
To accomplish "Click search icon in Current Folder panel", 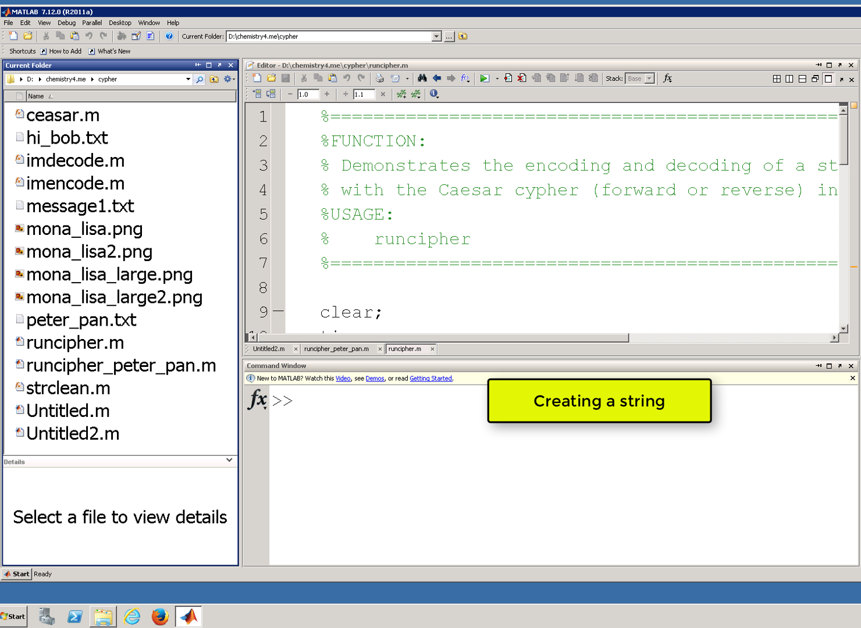I will tap(200, 80).
